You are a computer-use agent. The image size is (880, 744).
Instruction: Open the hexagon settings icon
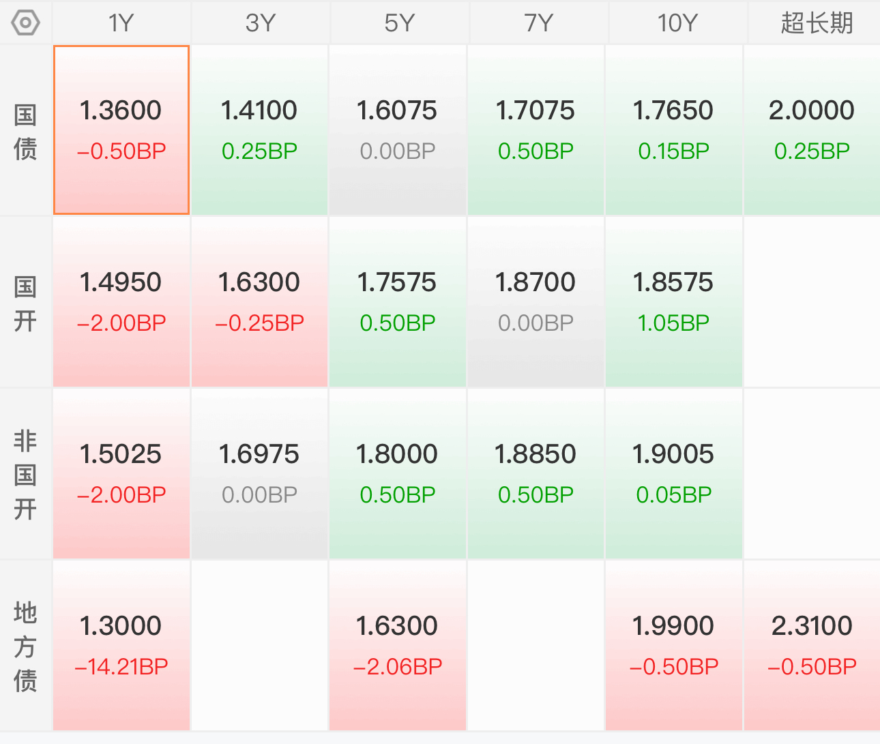tap(25, 23)
